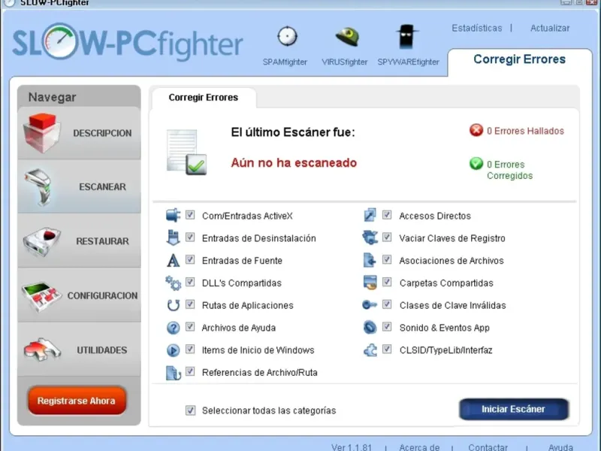Toggle Entradas de Desinstalación checkbox
Screen dimensions: 601x451
190,237
